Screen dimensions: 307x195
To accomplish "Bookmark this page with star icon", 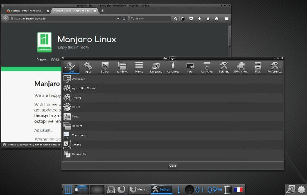I will click(x=176, y=18).
